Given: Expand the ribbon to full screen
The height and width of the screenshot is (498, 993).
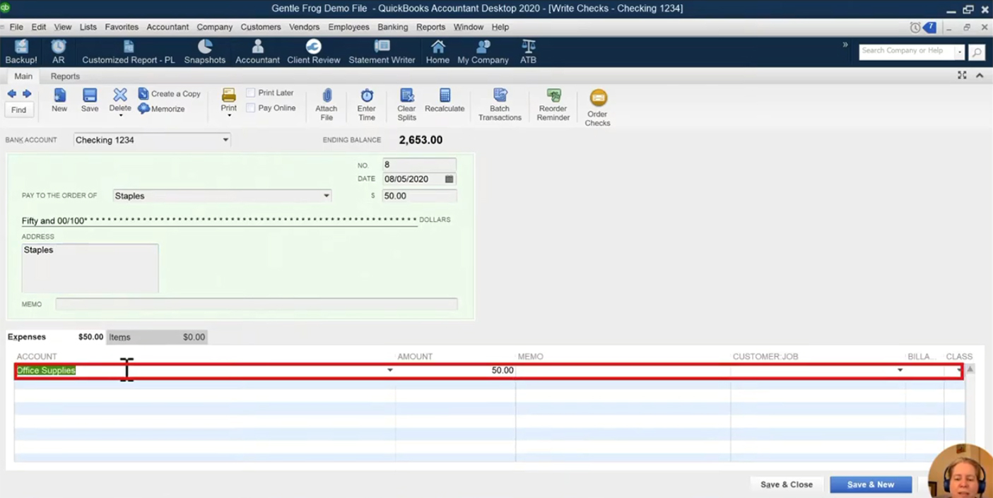Looking at the screenshot, I should [962, 75].
